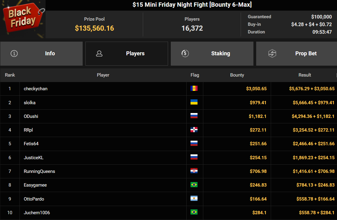Click the Staking tab's dollar icon

click(x=185, y=53)
